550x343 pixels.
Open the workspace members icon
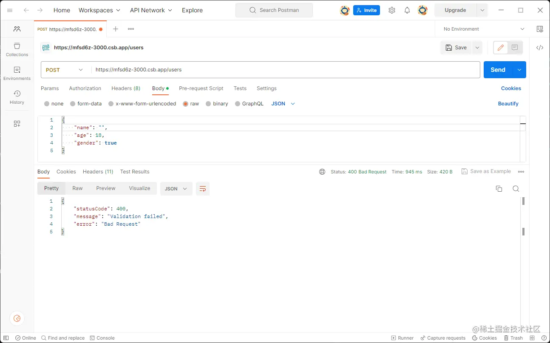(x=17, y=29)
